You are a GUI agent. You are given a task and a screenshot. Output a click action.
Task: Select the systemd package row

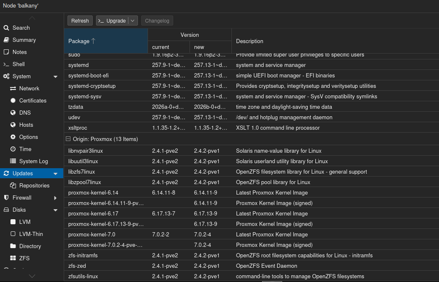(x=252, y=65)
